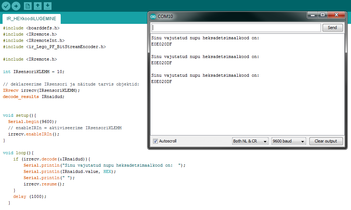
Task: Click the Clear output button
Action: coord(326,141)
